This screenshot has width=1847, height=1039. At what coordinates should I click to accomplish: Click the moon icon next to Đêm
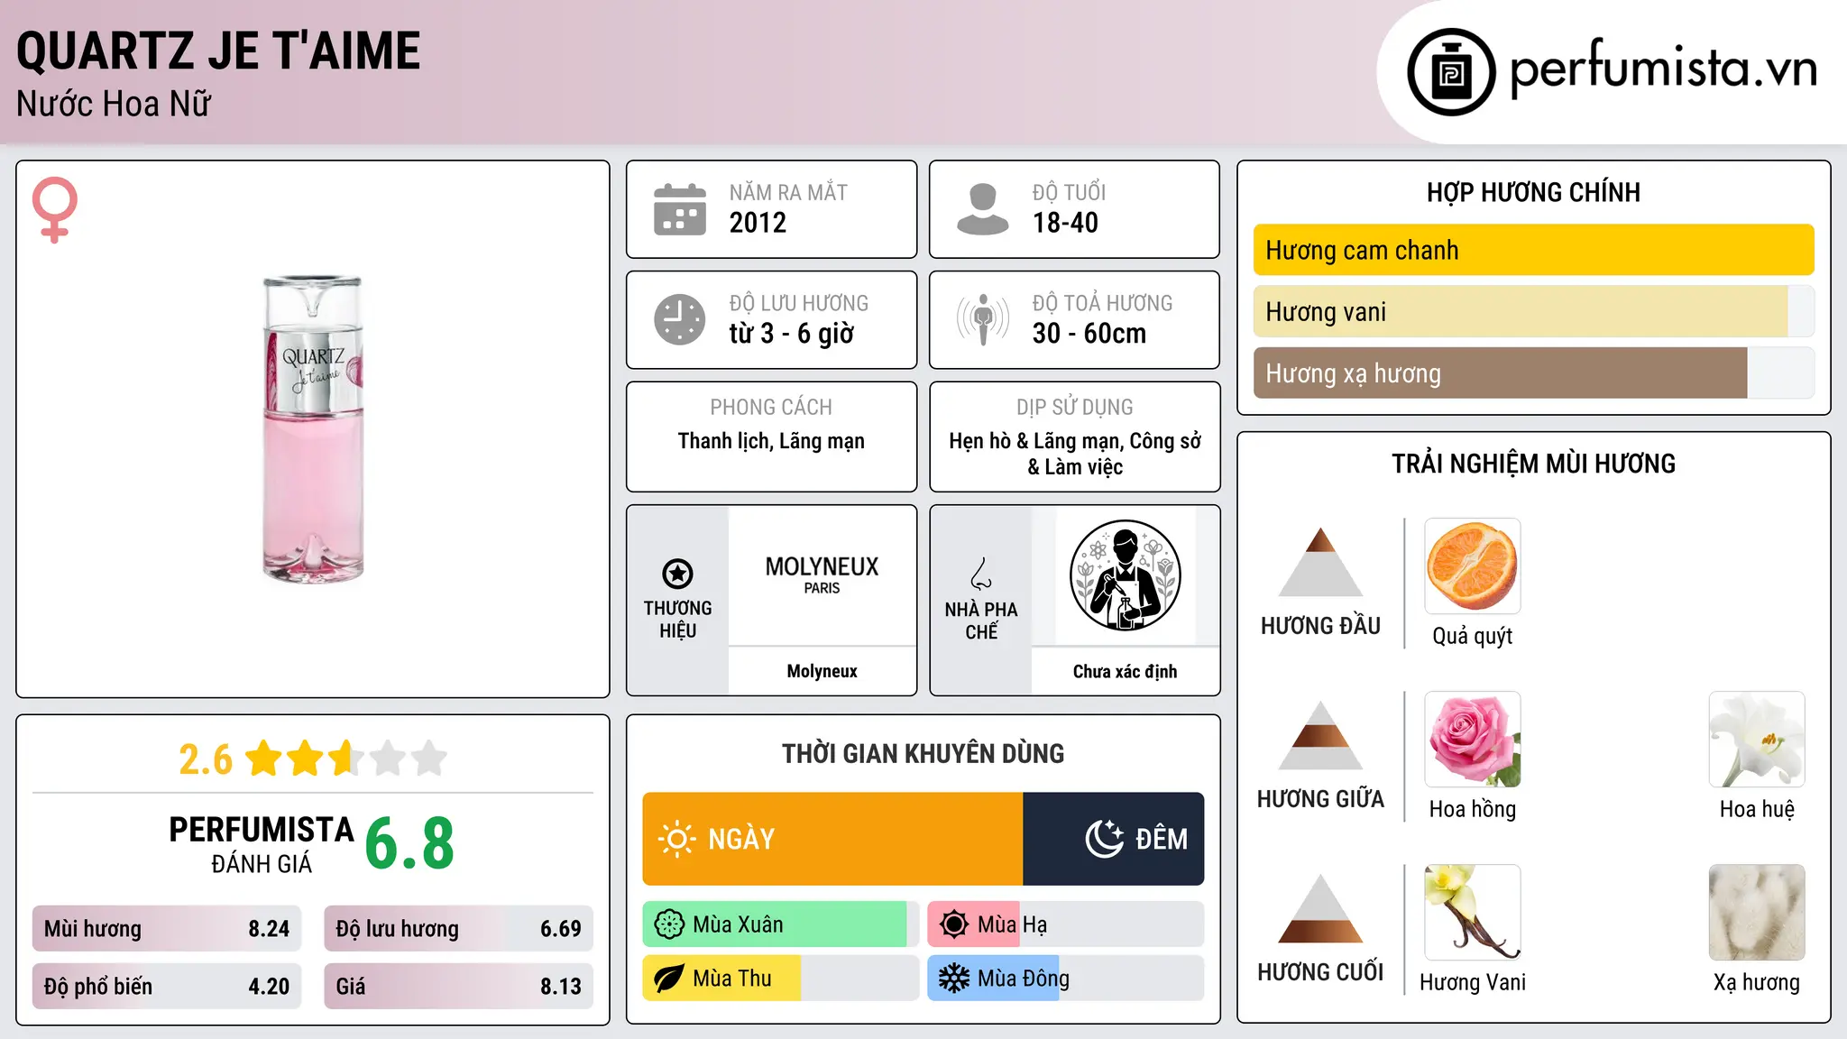tap(1104, 839)
